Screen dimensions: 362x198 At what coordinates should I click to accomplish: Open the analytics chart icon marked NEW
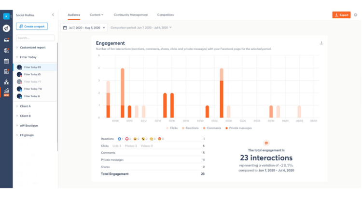tap(6, 92)
